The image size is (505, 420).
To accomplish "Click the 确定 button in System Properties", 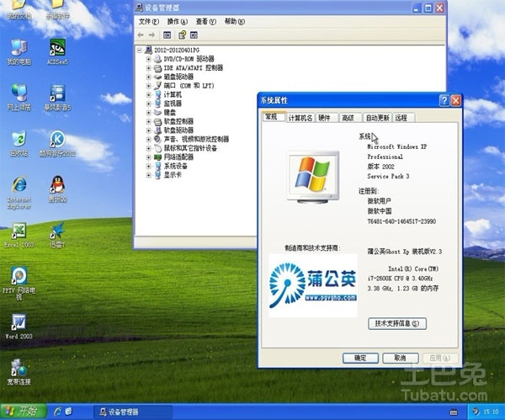I will pyautogui.click(x=360, y=358).
